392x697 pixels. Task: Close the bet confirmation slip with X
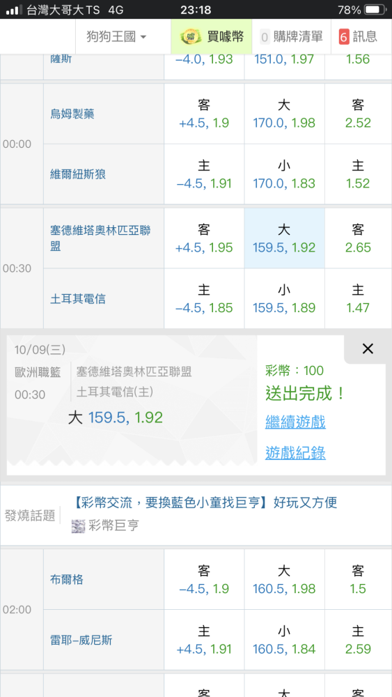pyautogui.click(x=368, y=349)
